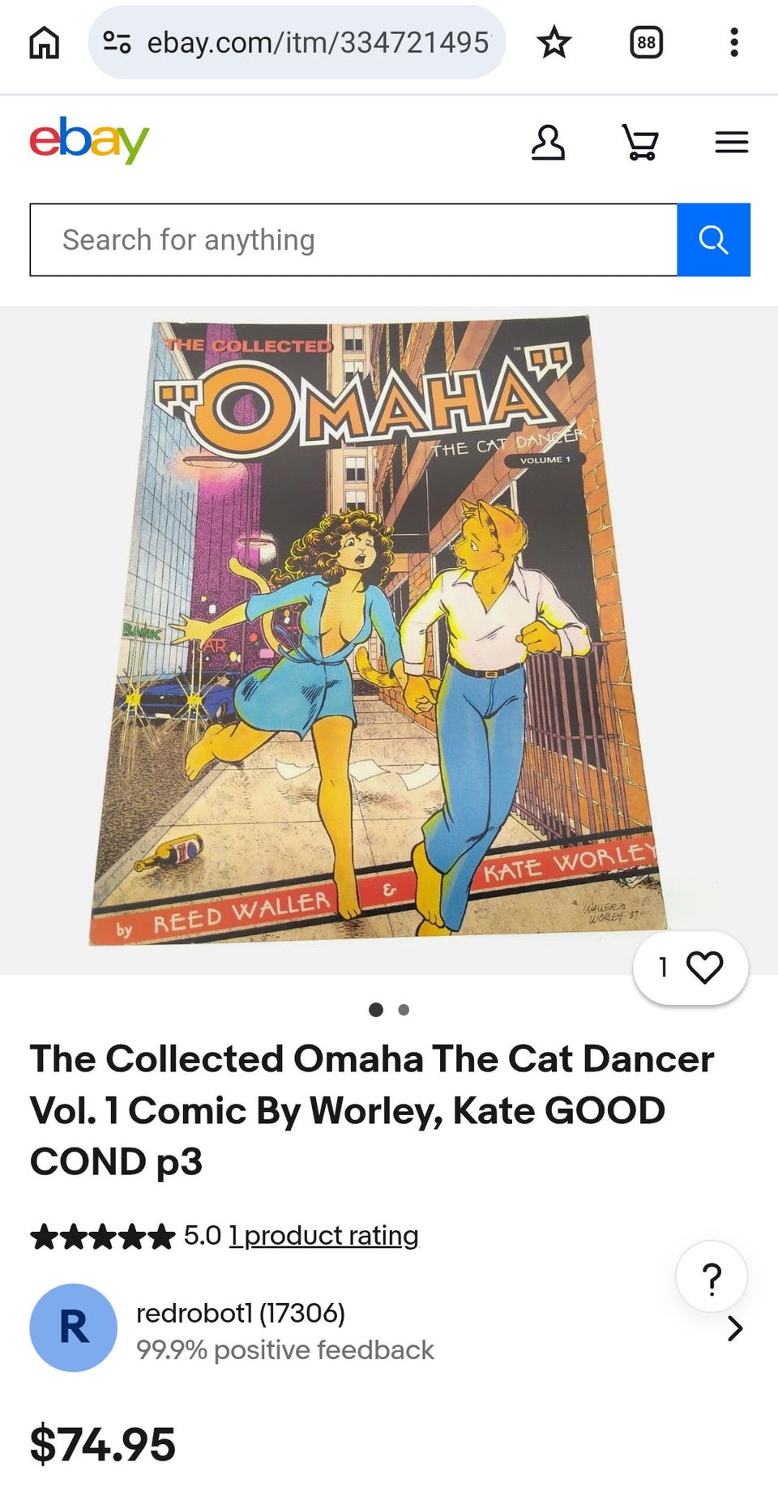Open the eBay hamburger menu
This screenshot has height=1509, width=778.
(732, 143)
